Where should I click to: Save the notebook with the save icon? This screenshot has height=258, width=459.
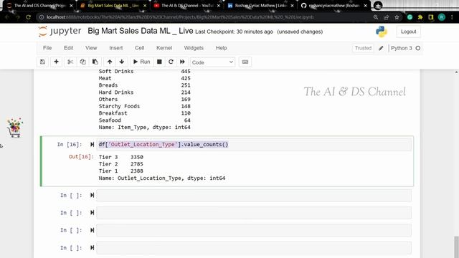42,62
